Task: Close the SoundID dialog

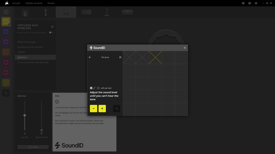Action: (185, 48)
